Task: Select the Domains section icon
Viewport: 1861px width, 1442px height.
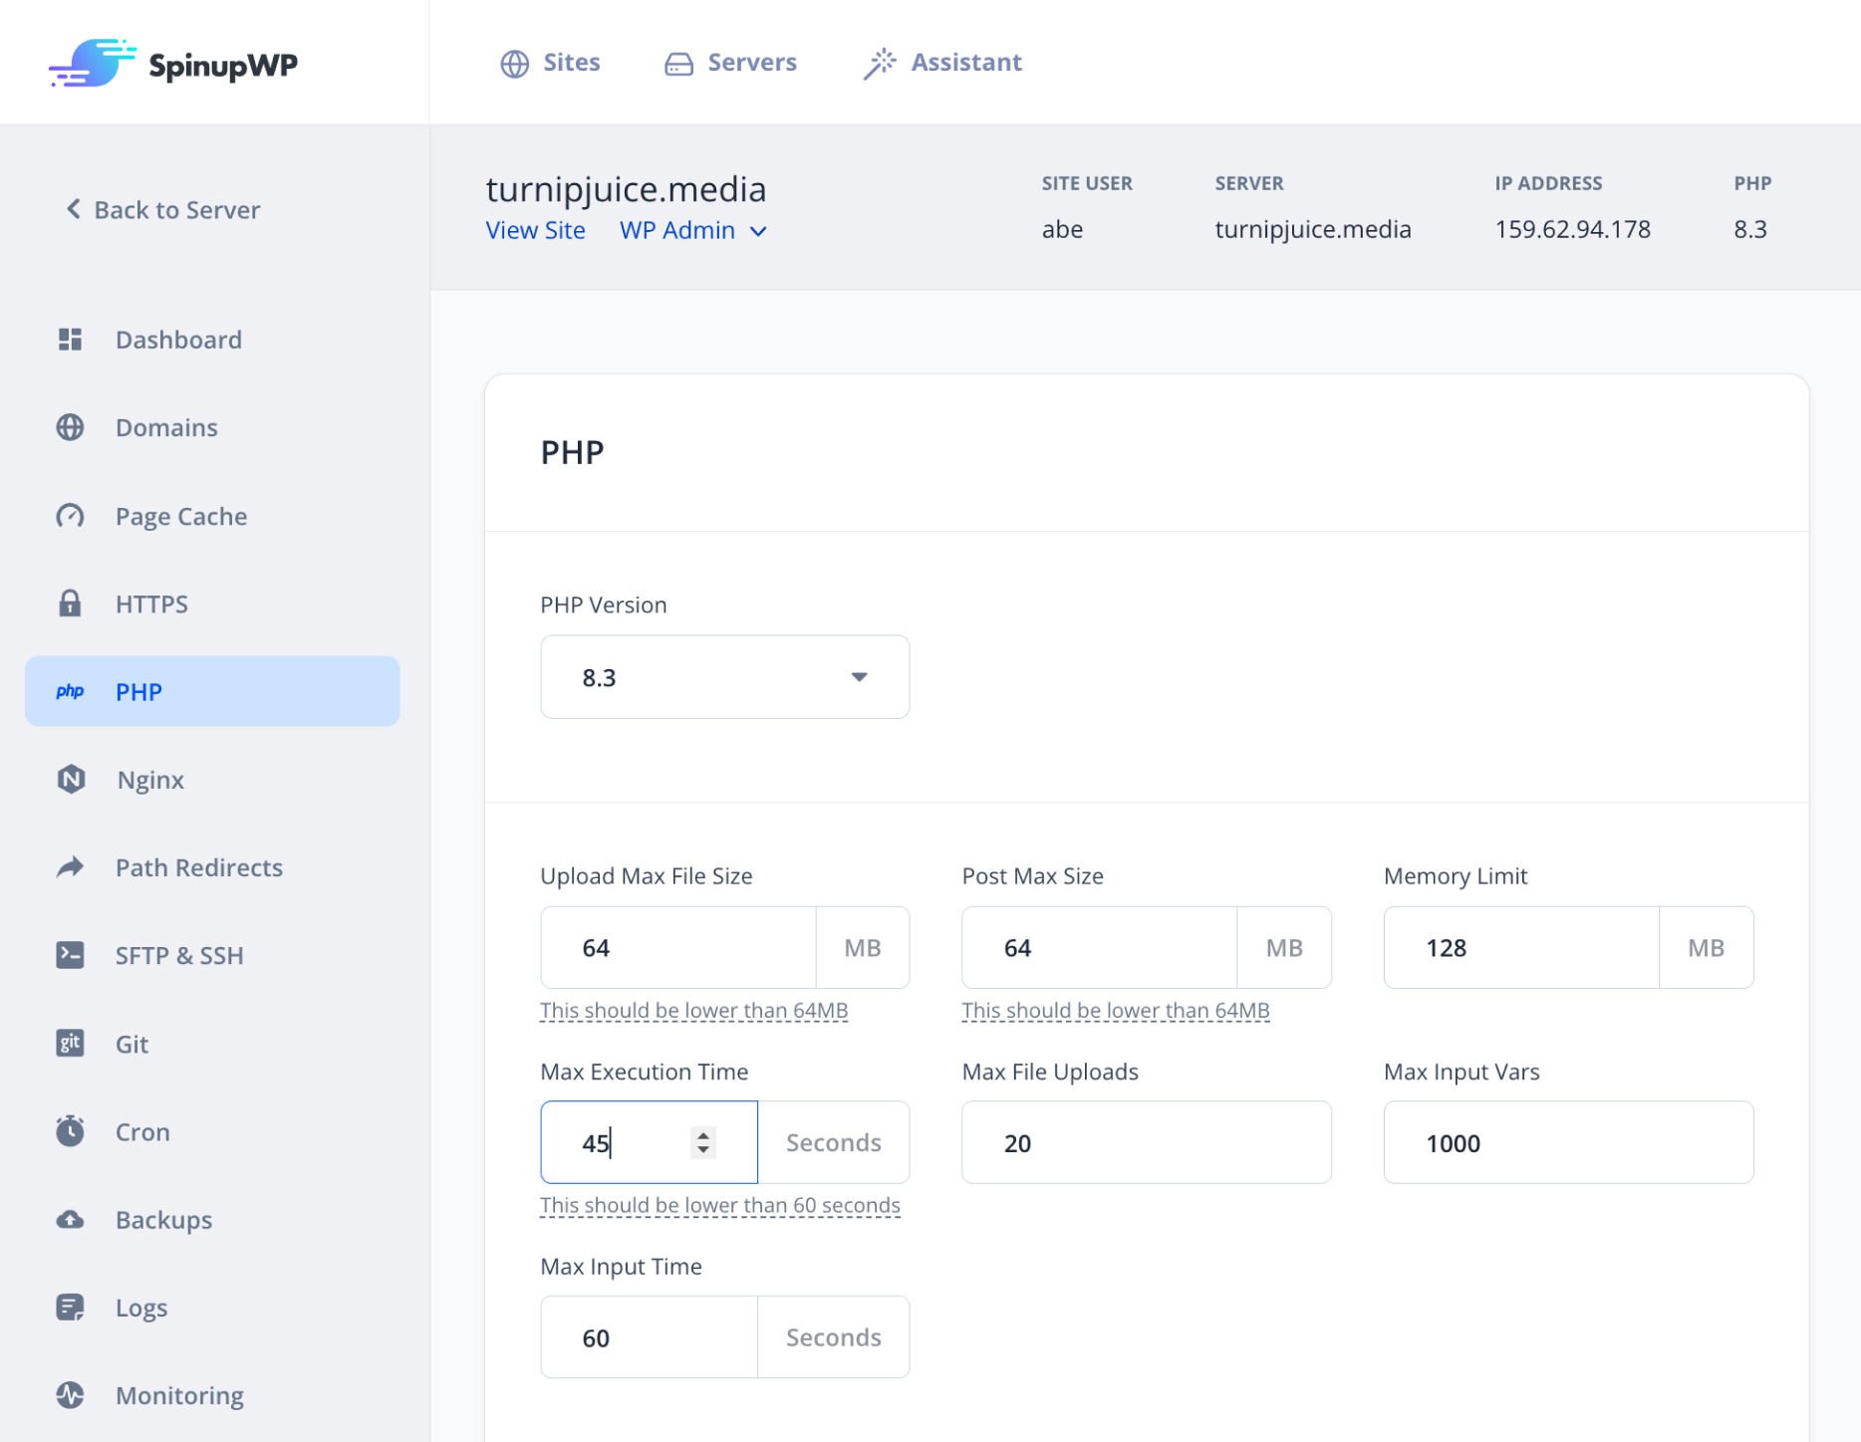Action: click(70, 427)
